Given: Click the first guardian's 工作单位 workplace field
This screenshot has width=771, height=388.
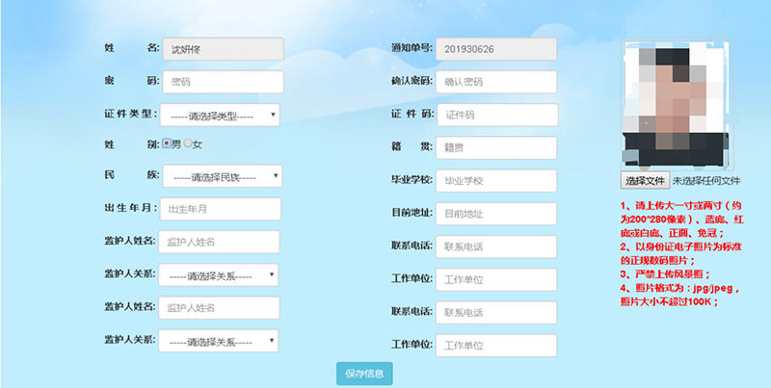Looking at the screenshot, I should (496, 279).
